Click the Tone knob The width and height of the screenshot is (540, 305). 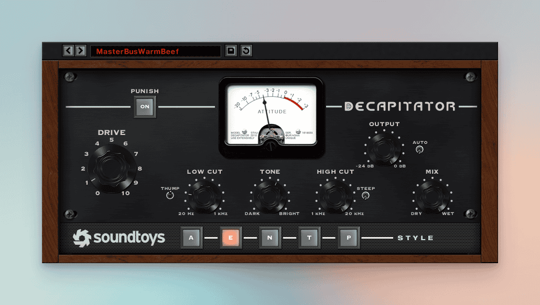[269, 196]
